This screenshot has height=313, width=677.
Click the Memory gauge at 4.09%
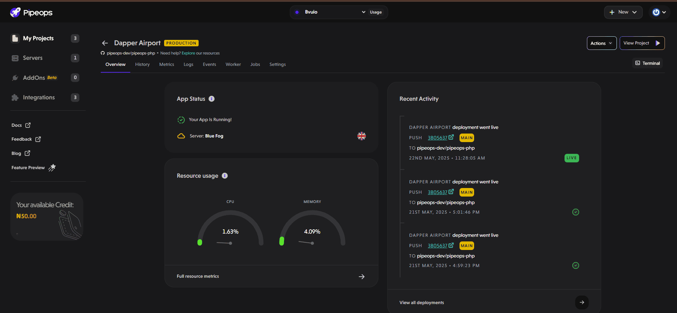(312, 228)
